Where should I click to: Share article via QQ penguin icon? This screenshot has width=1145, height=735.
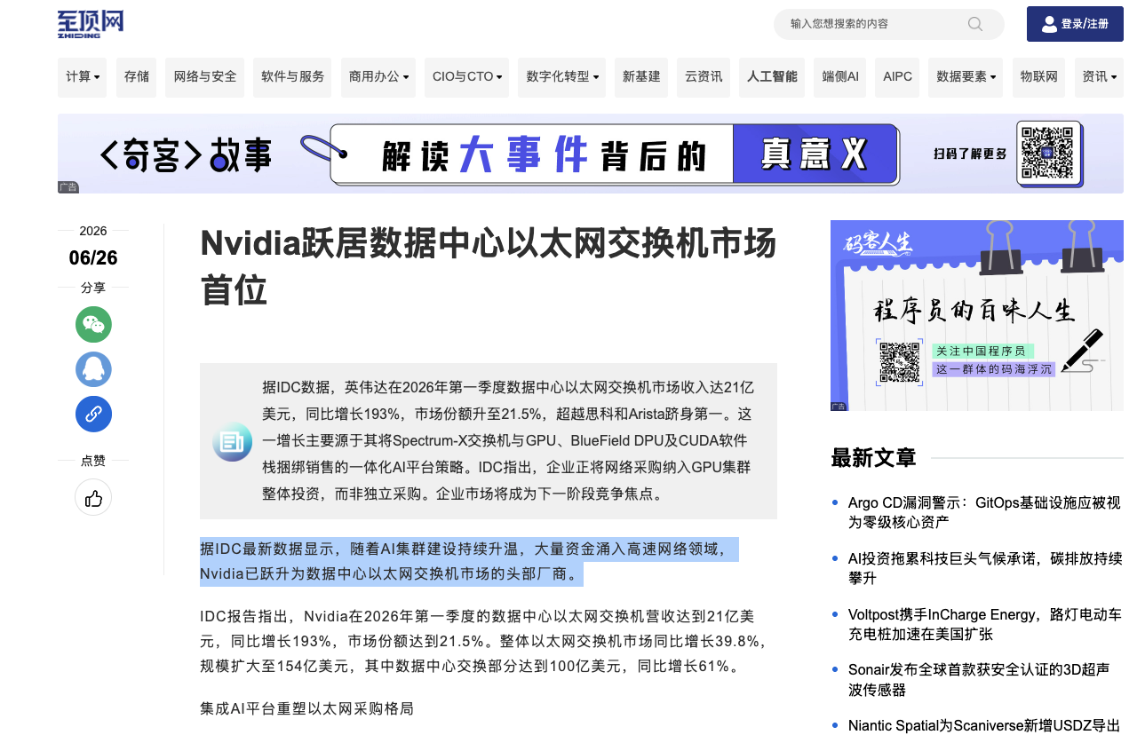[93, 369]
